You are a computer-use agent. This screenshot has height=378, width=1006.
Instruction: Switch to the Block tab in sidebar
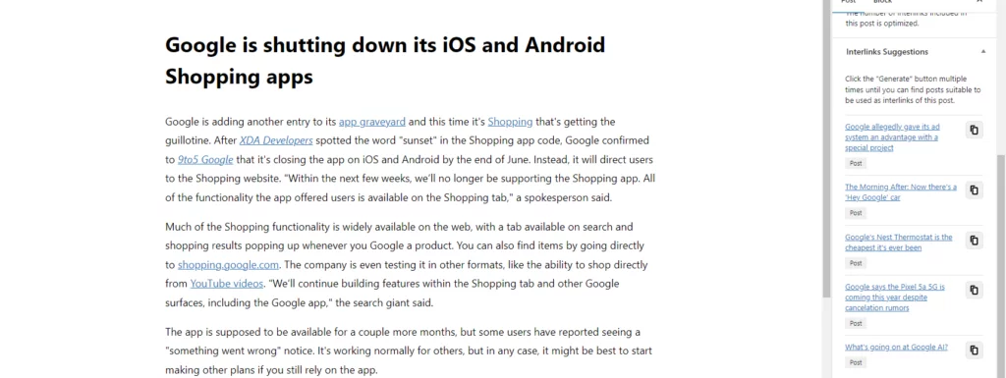(x=883, y=2)
